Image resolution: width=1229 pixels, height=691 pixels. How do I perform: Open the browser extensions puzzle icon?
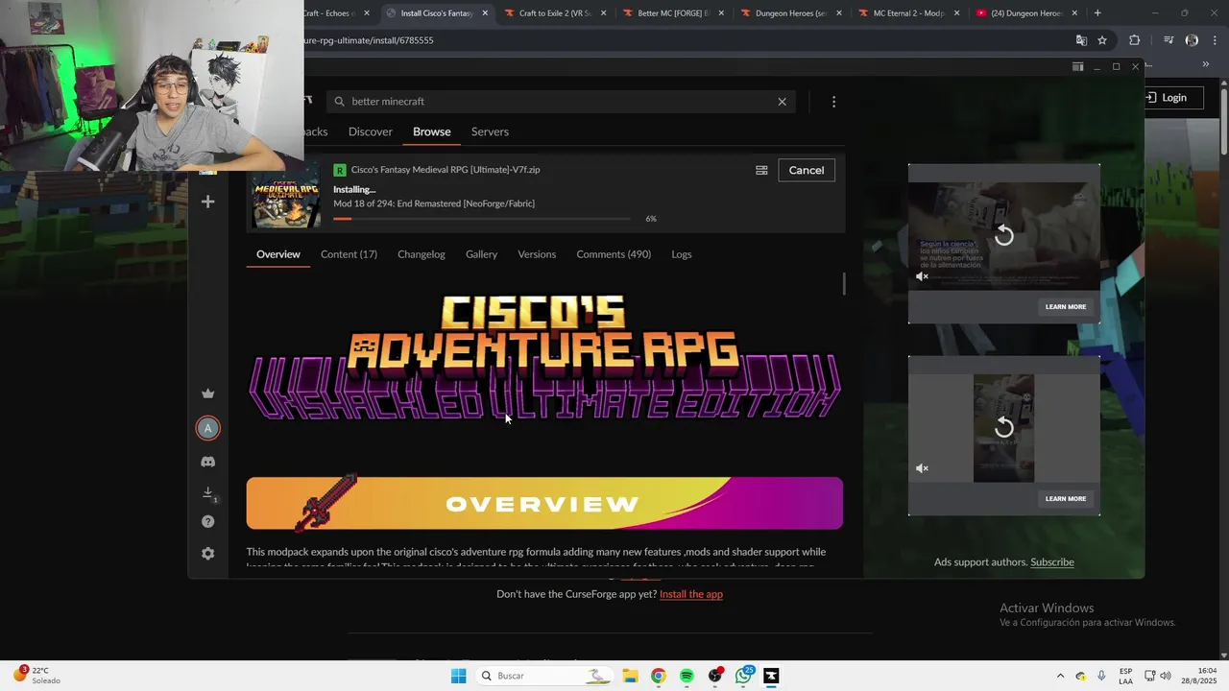click(1135, 40)
